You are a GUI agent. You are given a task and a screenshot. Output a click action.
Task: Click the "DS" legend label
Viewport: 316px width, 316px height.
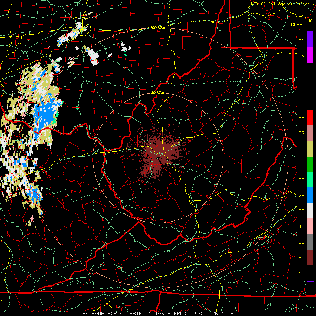[301, 211]
